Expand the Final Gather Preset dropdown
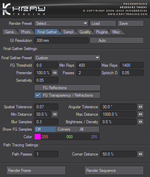 tap(67, 58)
